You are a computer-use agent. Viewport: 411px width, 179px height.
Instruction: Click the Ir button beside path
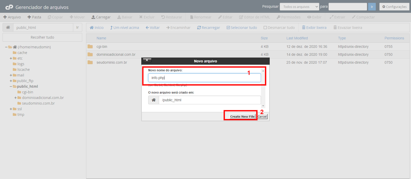(78, 27)
